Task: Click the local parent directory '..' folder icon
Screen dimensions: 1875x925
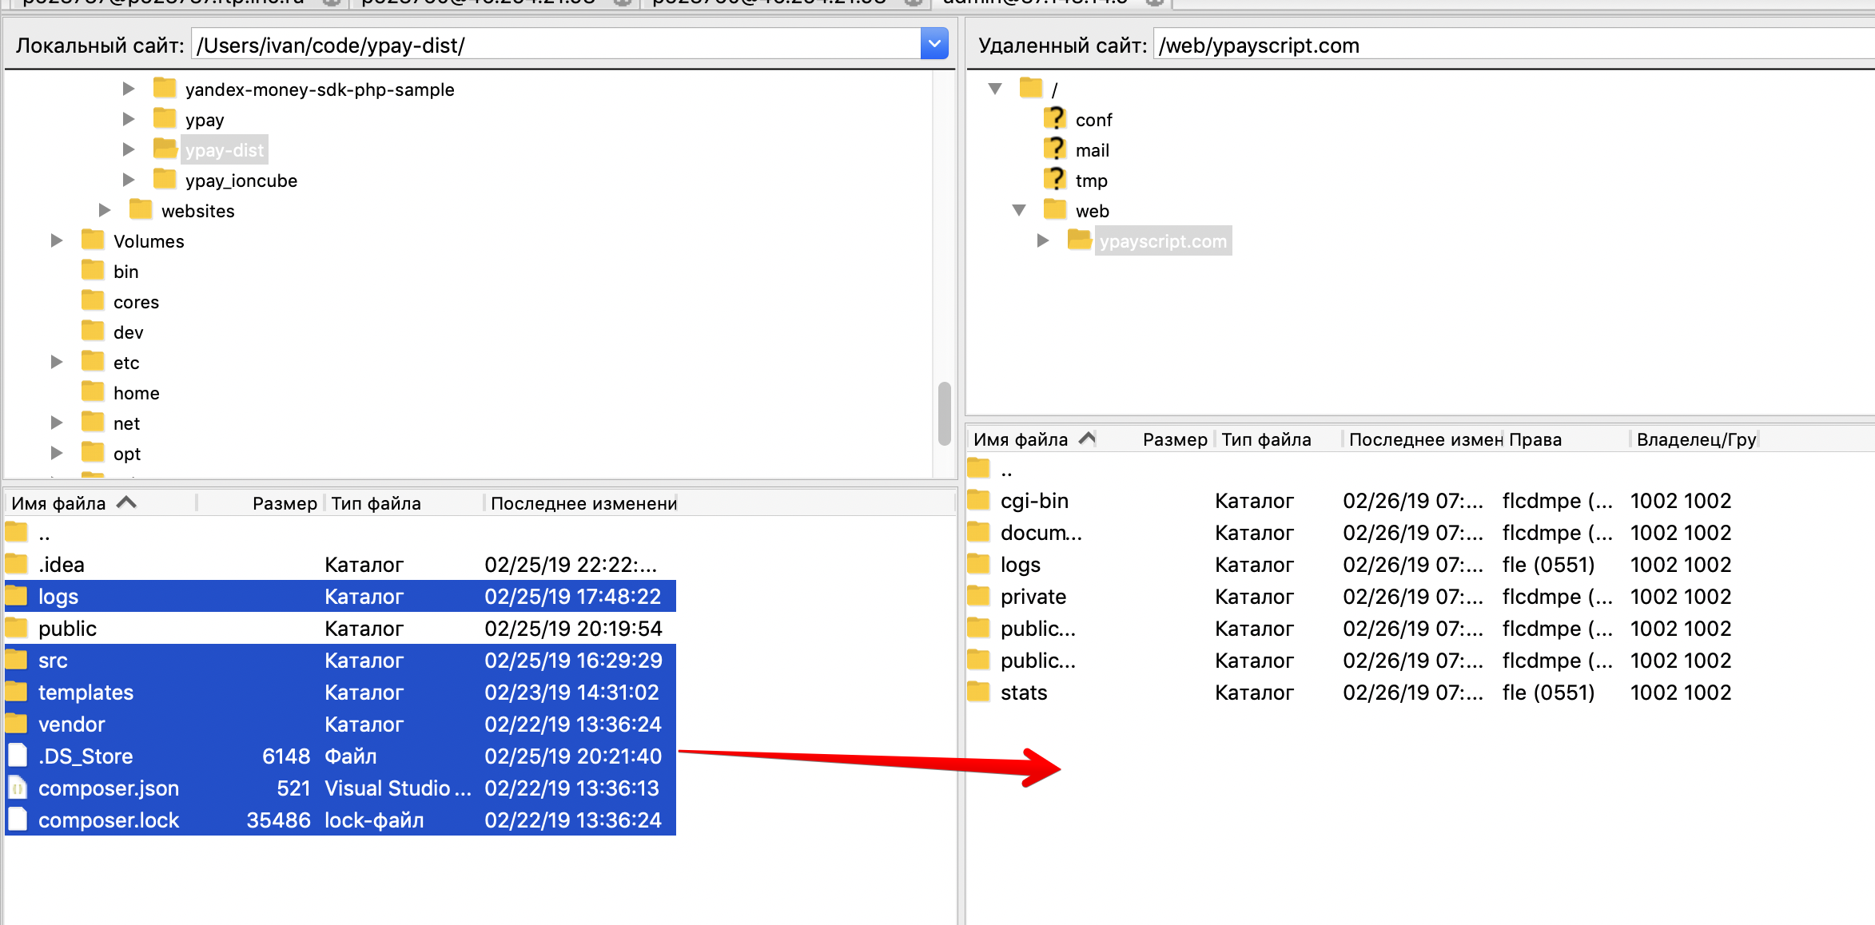Action: point(17,532)
